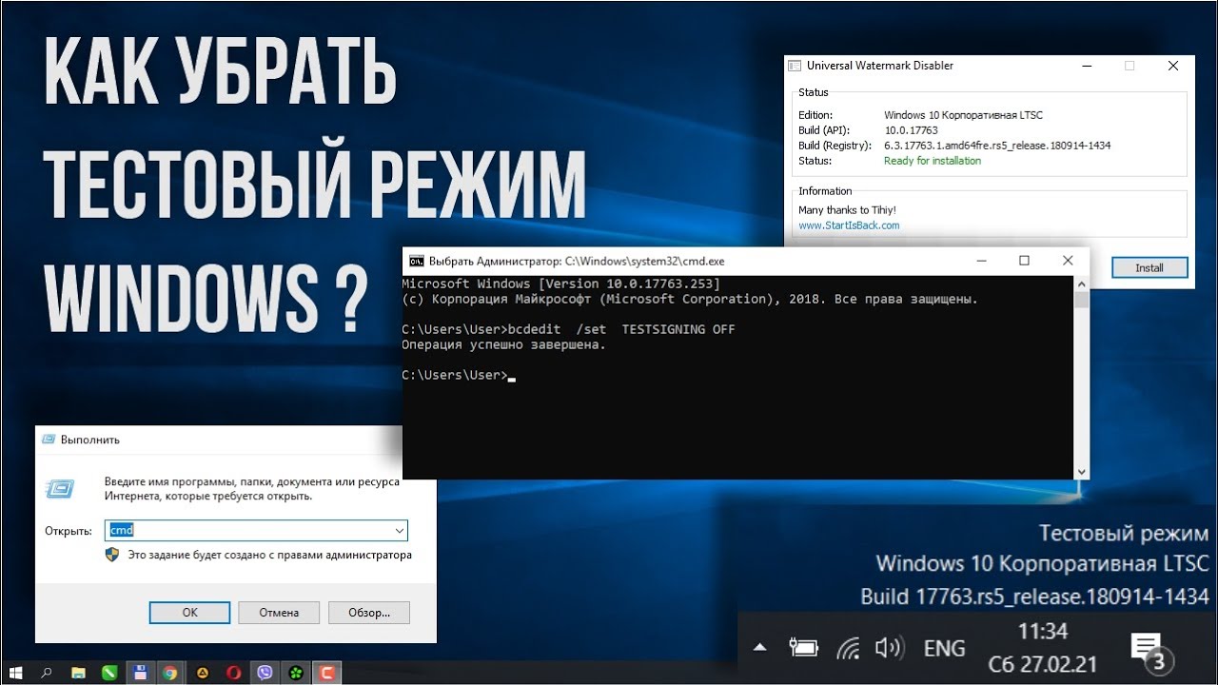The image size is (1218, 685).
Task: Minimize the cmd.exe window
Action: 980,261
